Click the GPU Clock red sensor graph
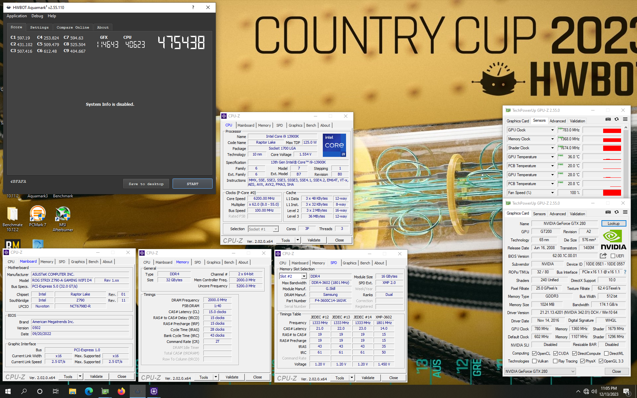Screen dimensions: 637x398 (602, 130)
